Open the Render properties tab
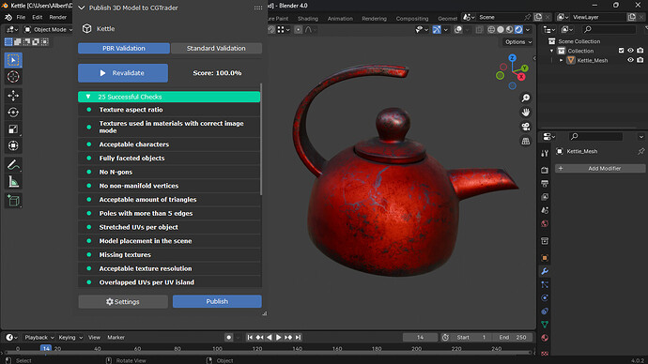Viewport: 648px width, 364px height. click(545, 170)
